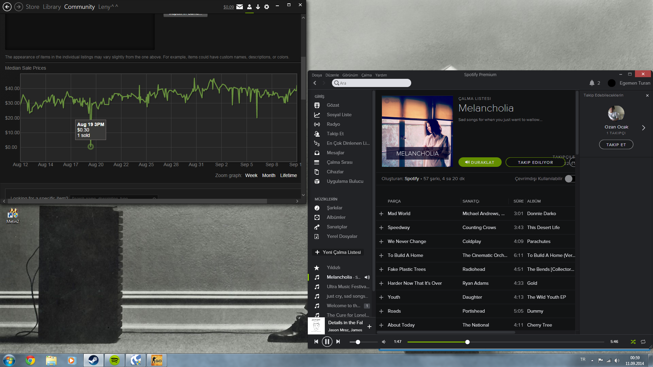The height and width of the screenshot is (367, 653).
Task: Open Çalma menu in Spotify
Action: [366, 75]
